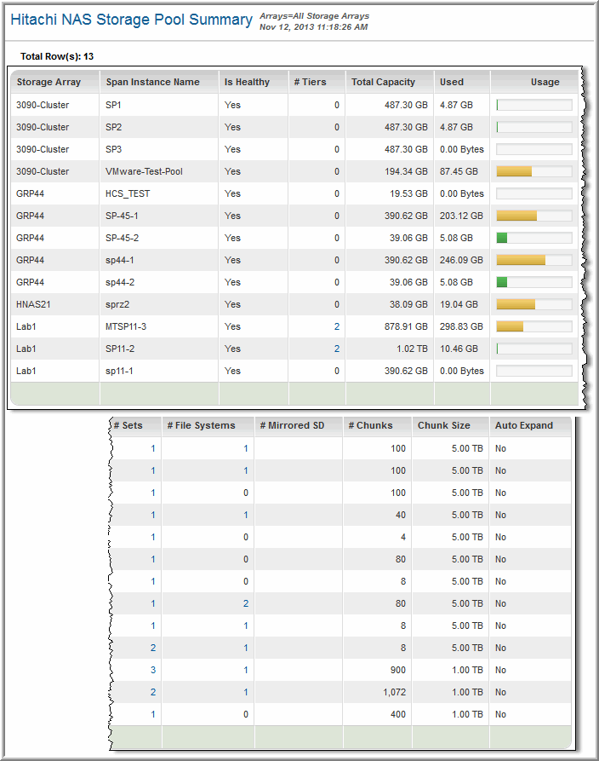Click the # File Systems link showing 2
Image resolution: width=599 pixels, height=761 pixels.
point(245,603)
